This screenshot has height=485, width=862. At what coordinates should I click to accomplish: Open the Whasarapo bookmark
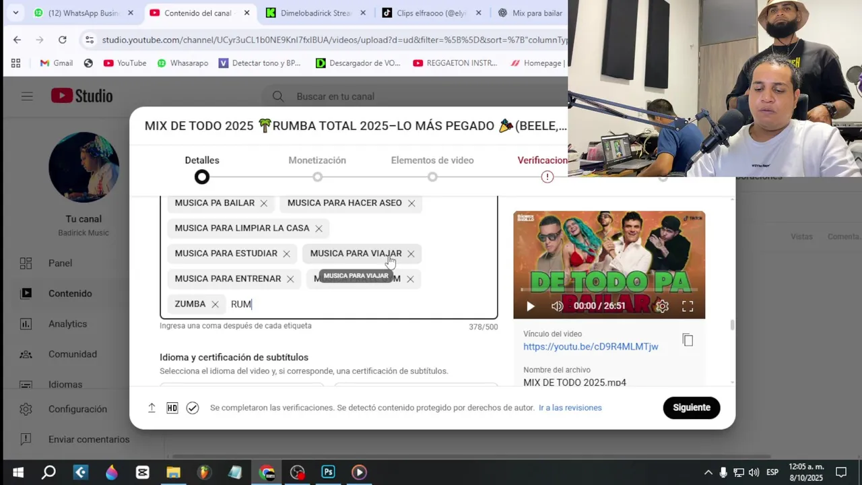tap(183, 63)
